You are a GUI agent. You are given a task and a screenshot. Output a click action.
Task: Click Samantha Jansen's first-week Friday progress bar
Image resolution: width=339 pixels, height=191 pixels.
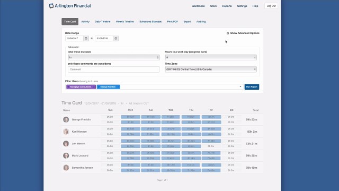tap(211, 165)
